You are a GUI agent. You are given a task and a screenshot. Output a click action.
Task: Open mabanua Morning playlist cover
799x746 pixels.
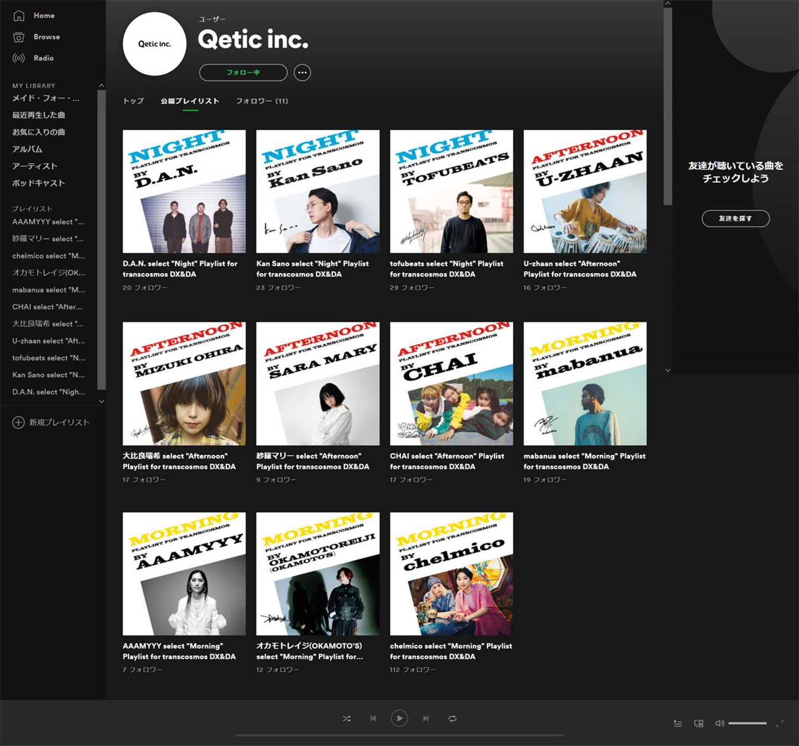coord(585,384)
